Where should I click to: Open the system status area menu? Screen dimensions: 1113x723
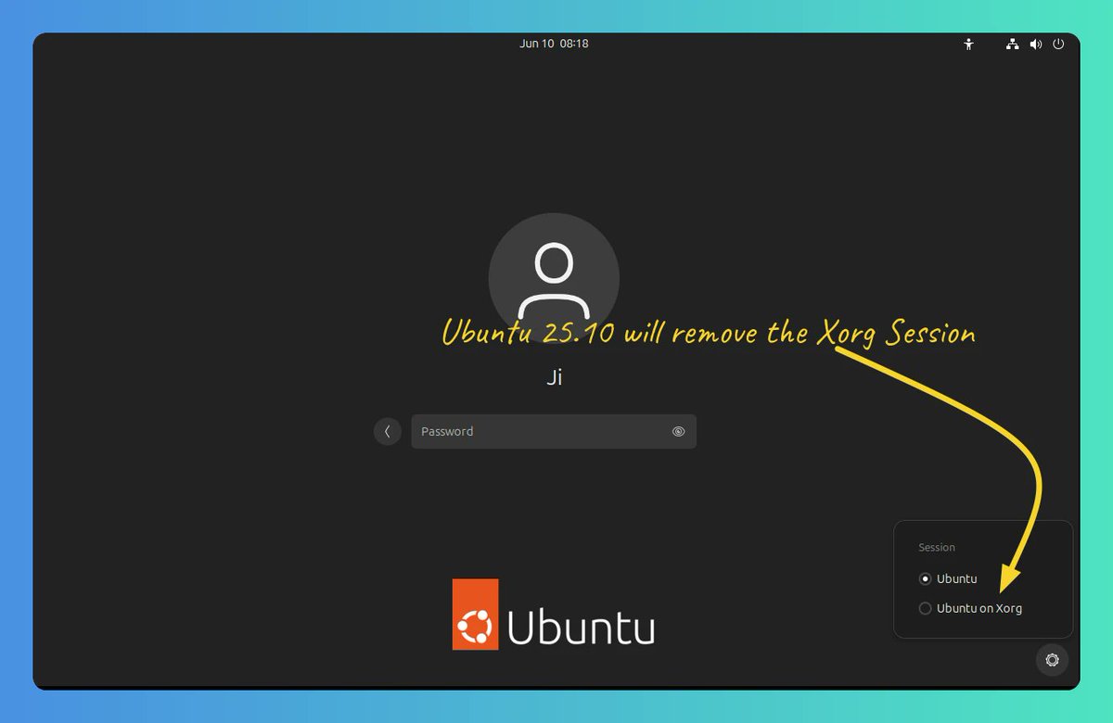pyautogui.click(x=1035, y=43)
